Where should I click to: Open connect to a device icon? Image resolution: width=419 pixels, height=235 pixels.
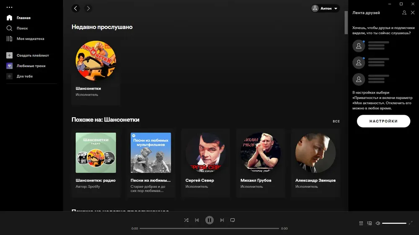pyautogui.click(x=370, y=223)
